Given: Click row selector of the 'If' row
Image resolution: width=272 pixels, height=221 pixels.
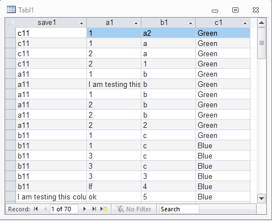Looking at the screenshot, I should coord(10,186).
